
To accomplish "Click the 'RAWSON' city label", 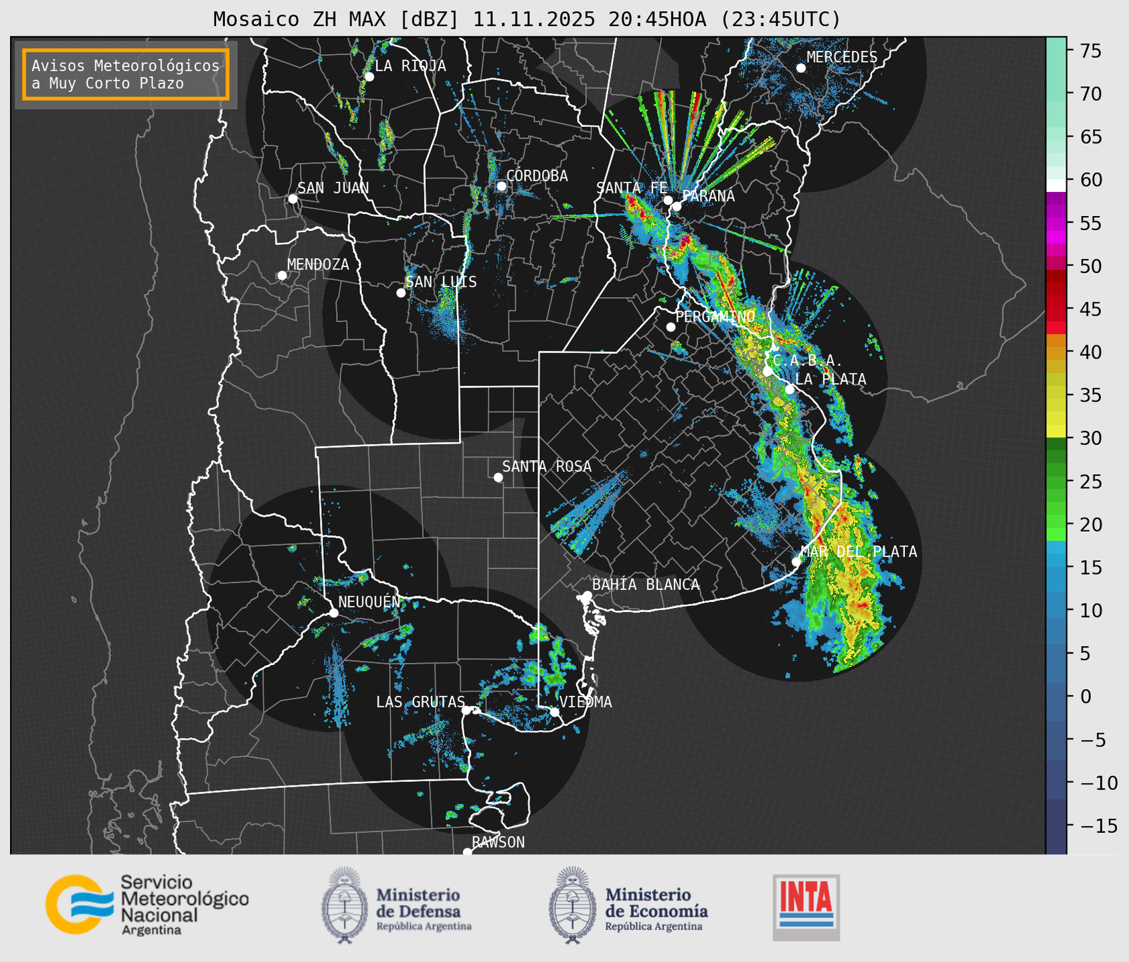I will [x=498, y=842].
